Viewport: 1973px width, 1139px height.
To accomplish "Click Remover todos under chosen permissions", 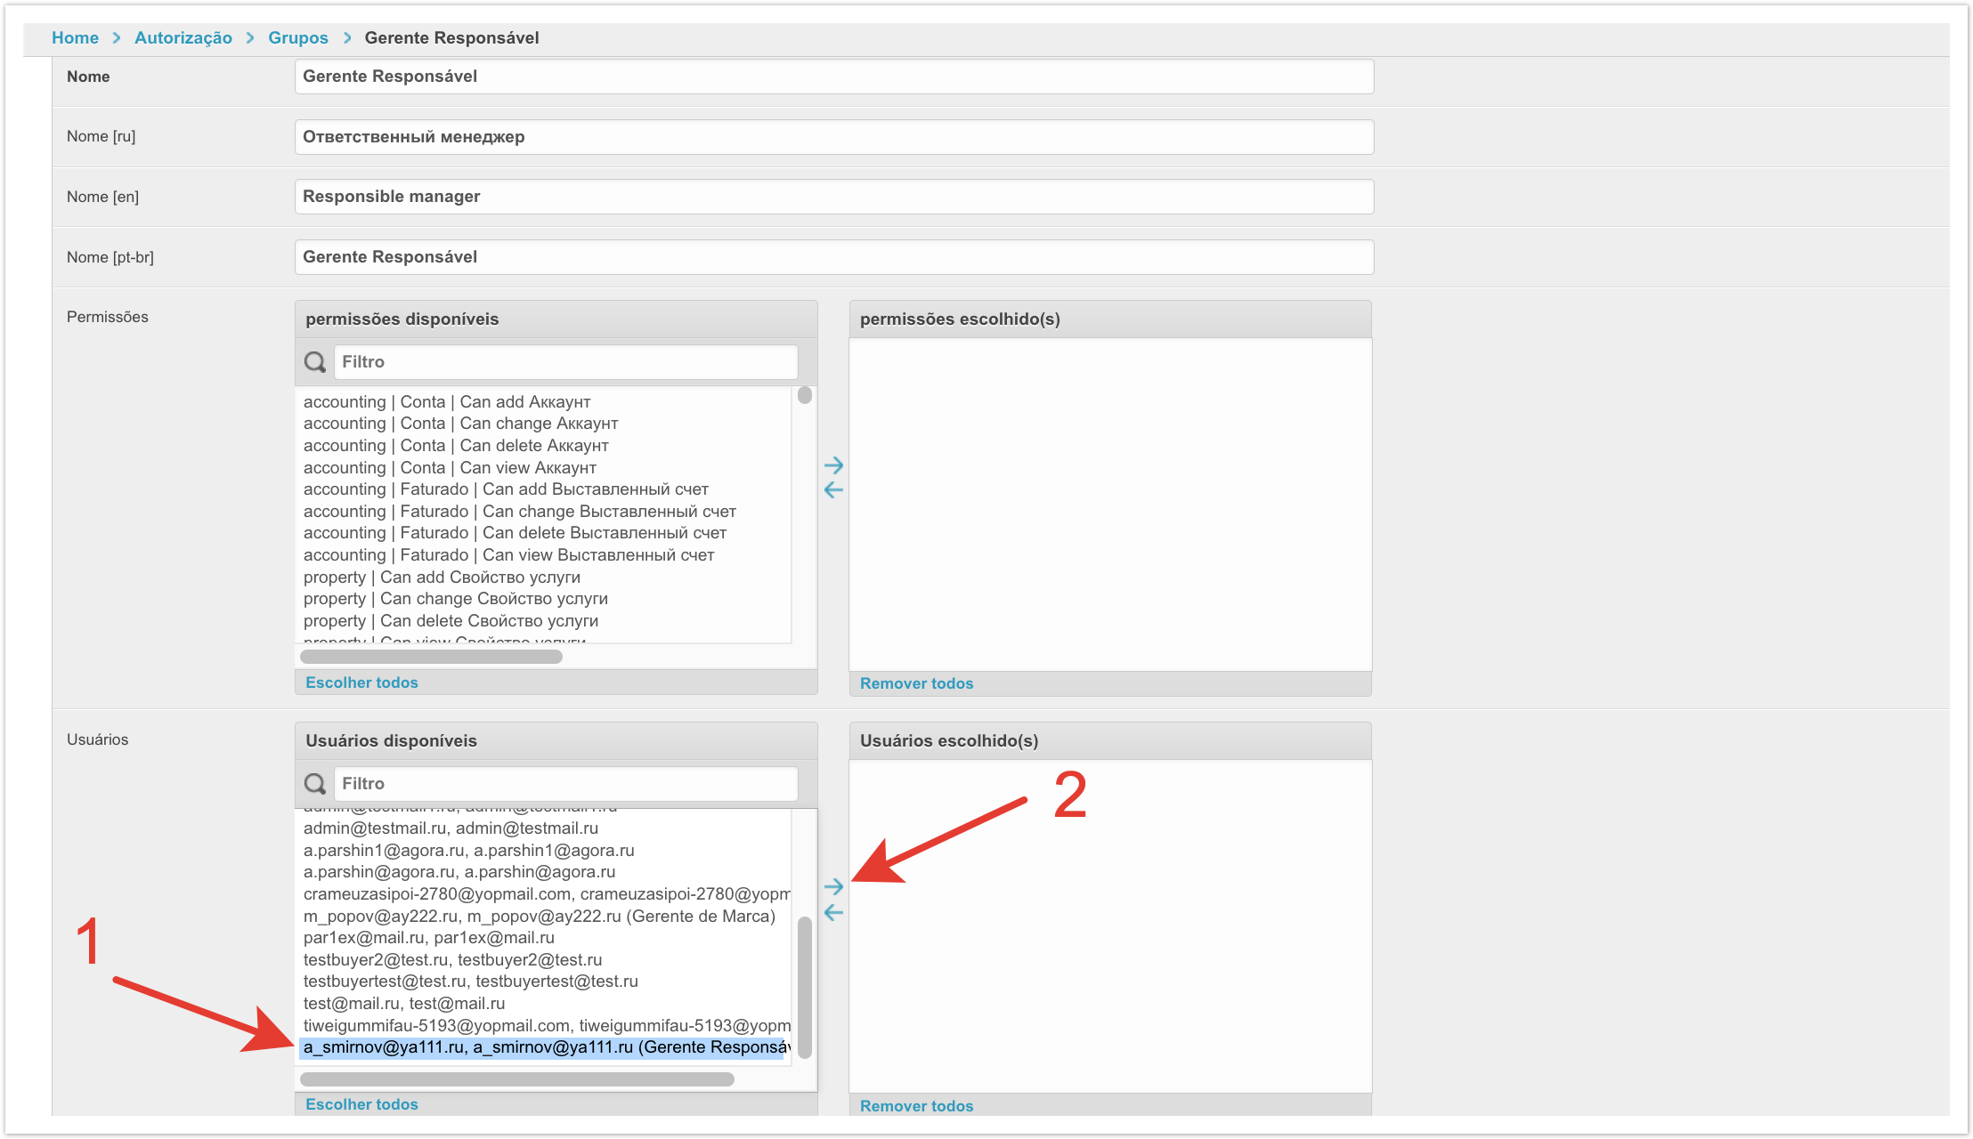I will tap(916, 683).
